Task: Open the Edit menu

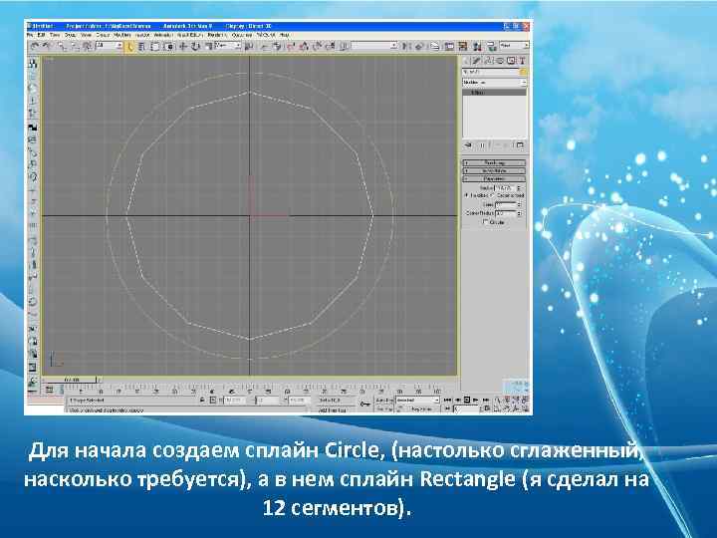Action: pos(41,35)
